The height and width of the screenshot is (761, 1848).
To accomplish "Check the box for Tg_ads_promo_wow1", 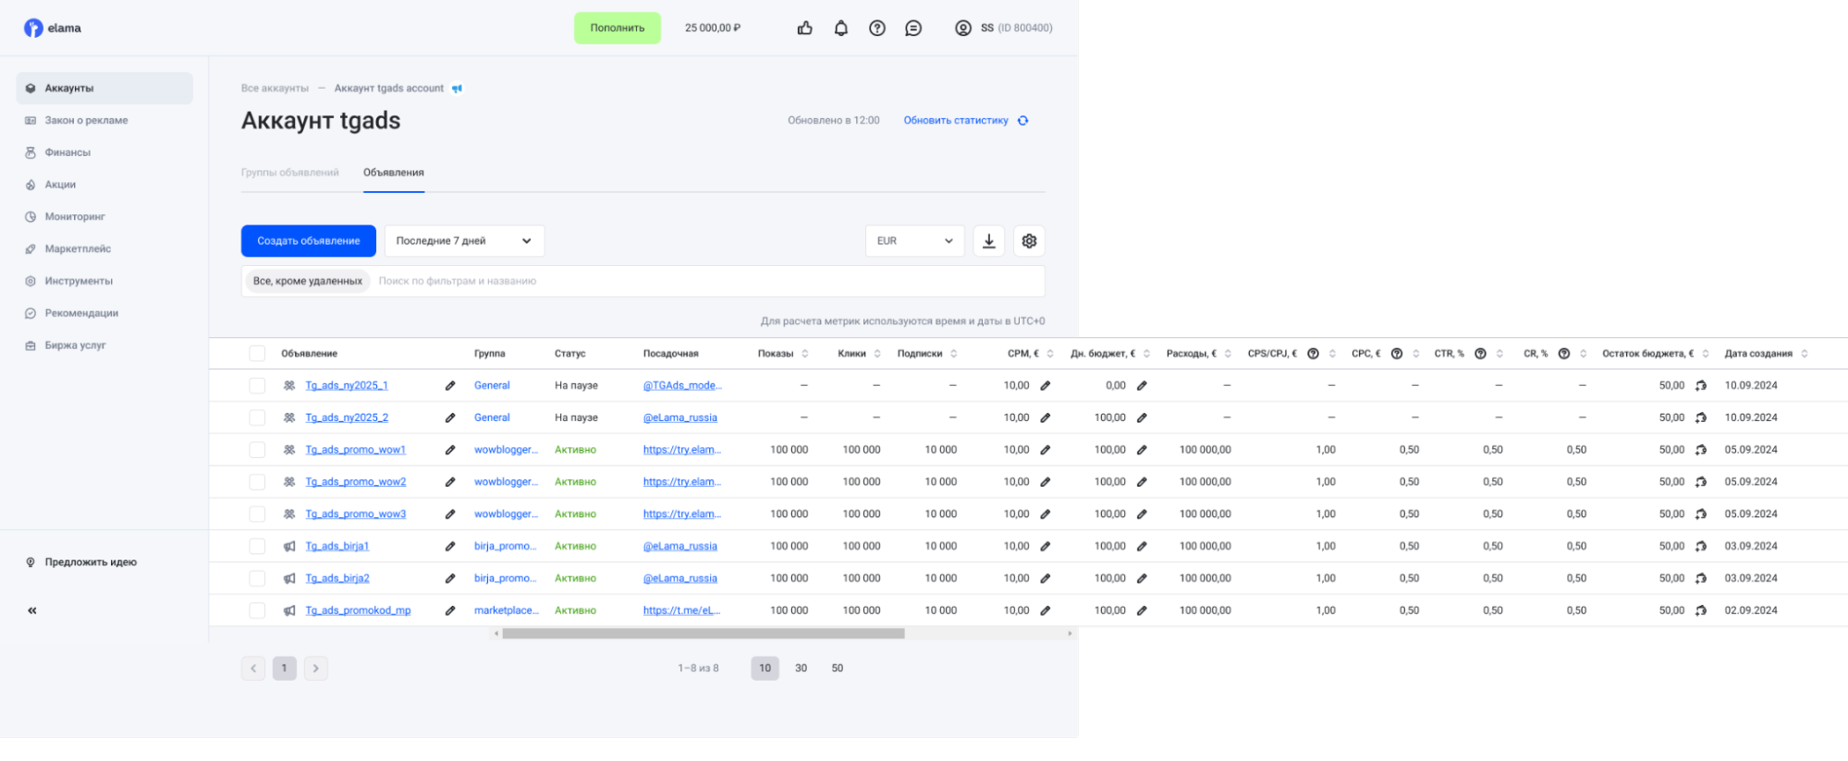I will click(257, 450).
